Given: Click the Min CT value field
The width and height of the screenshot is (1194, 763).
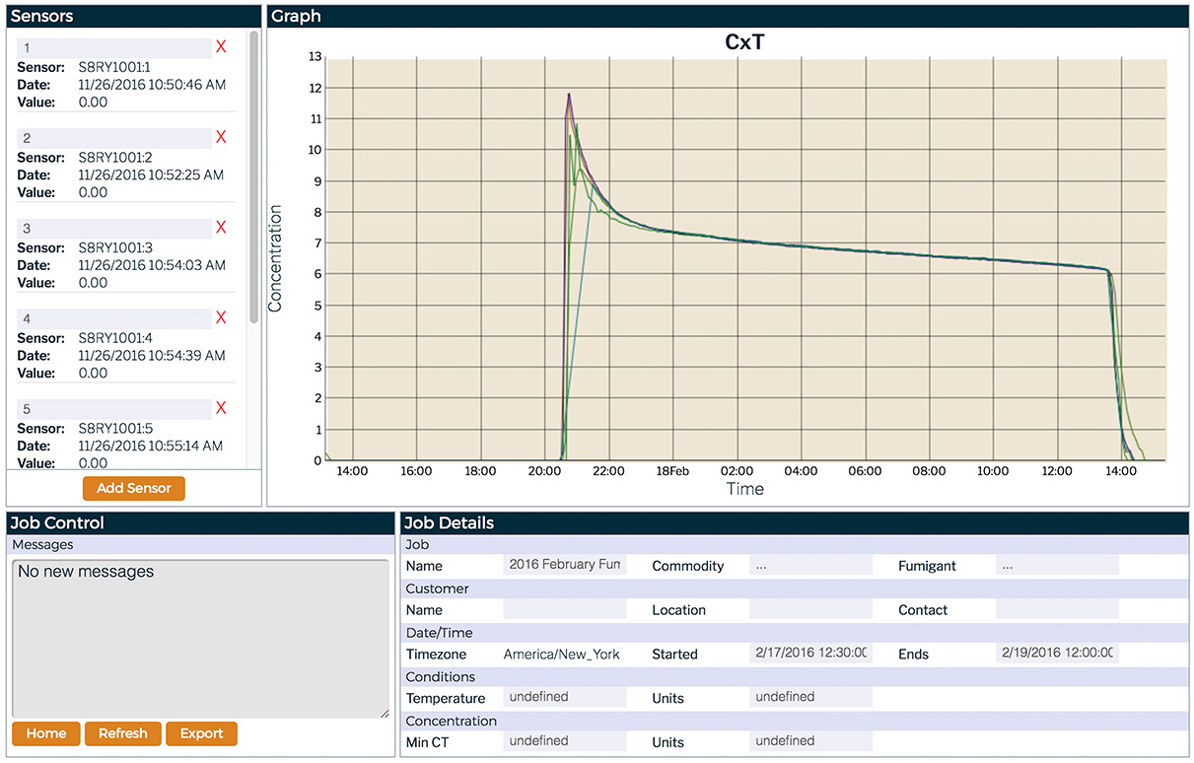Looking at the screenshot, I should pyautogui.click(x=564, y=740).
